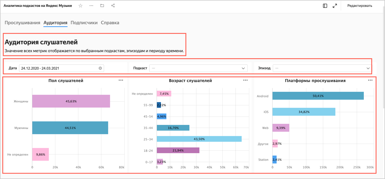
Task: Enter fullscreen mode with expand icon
Action: (x=335, y=6)
